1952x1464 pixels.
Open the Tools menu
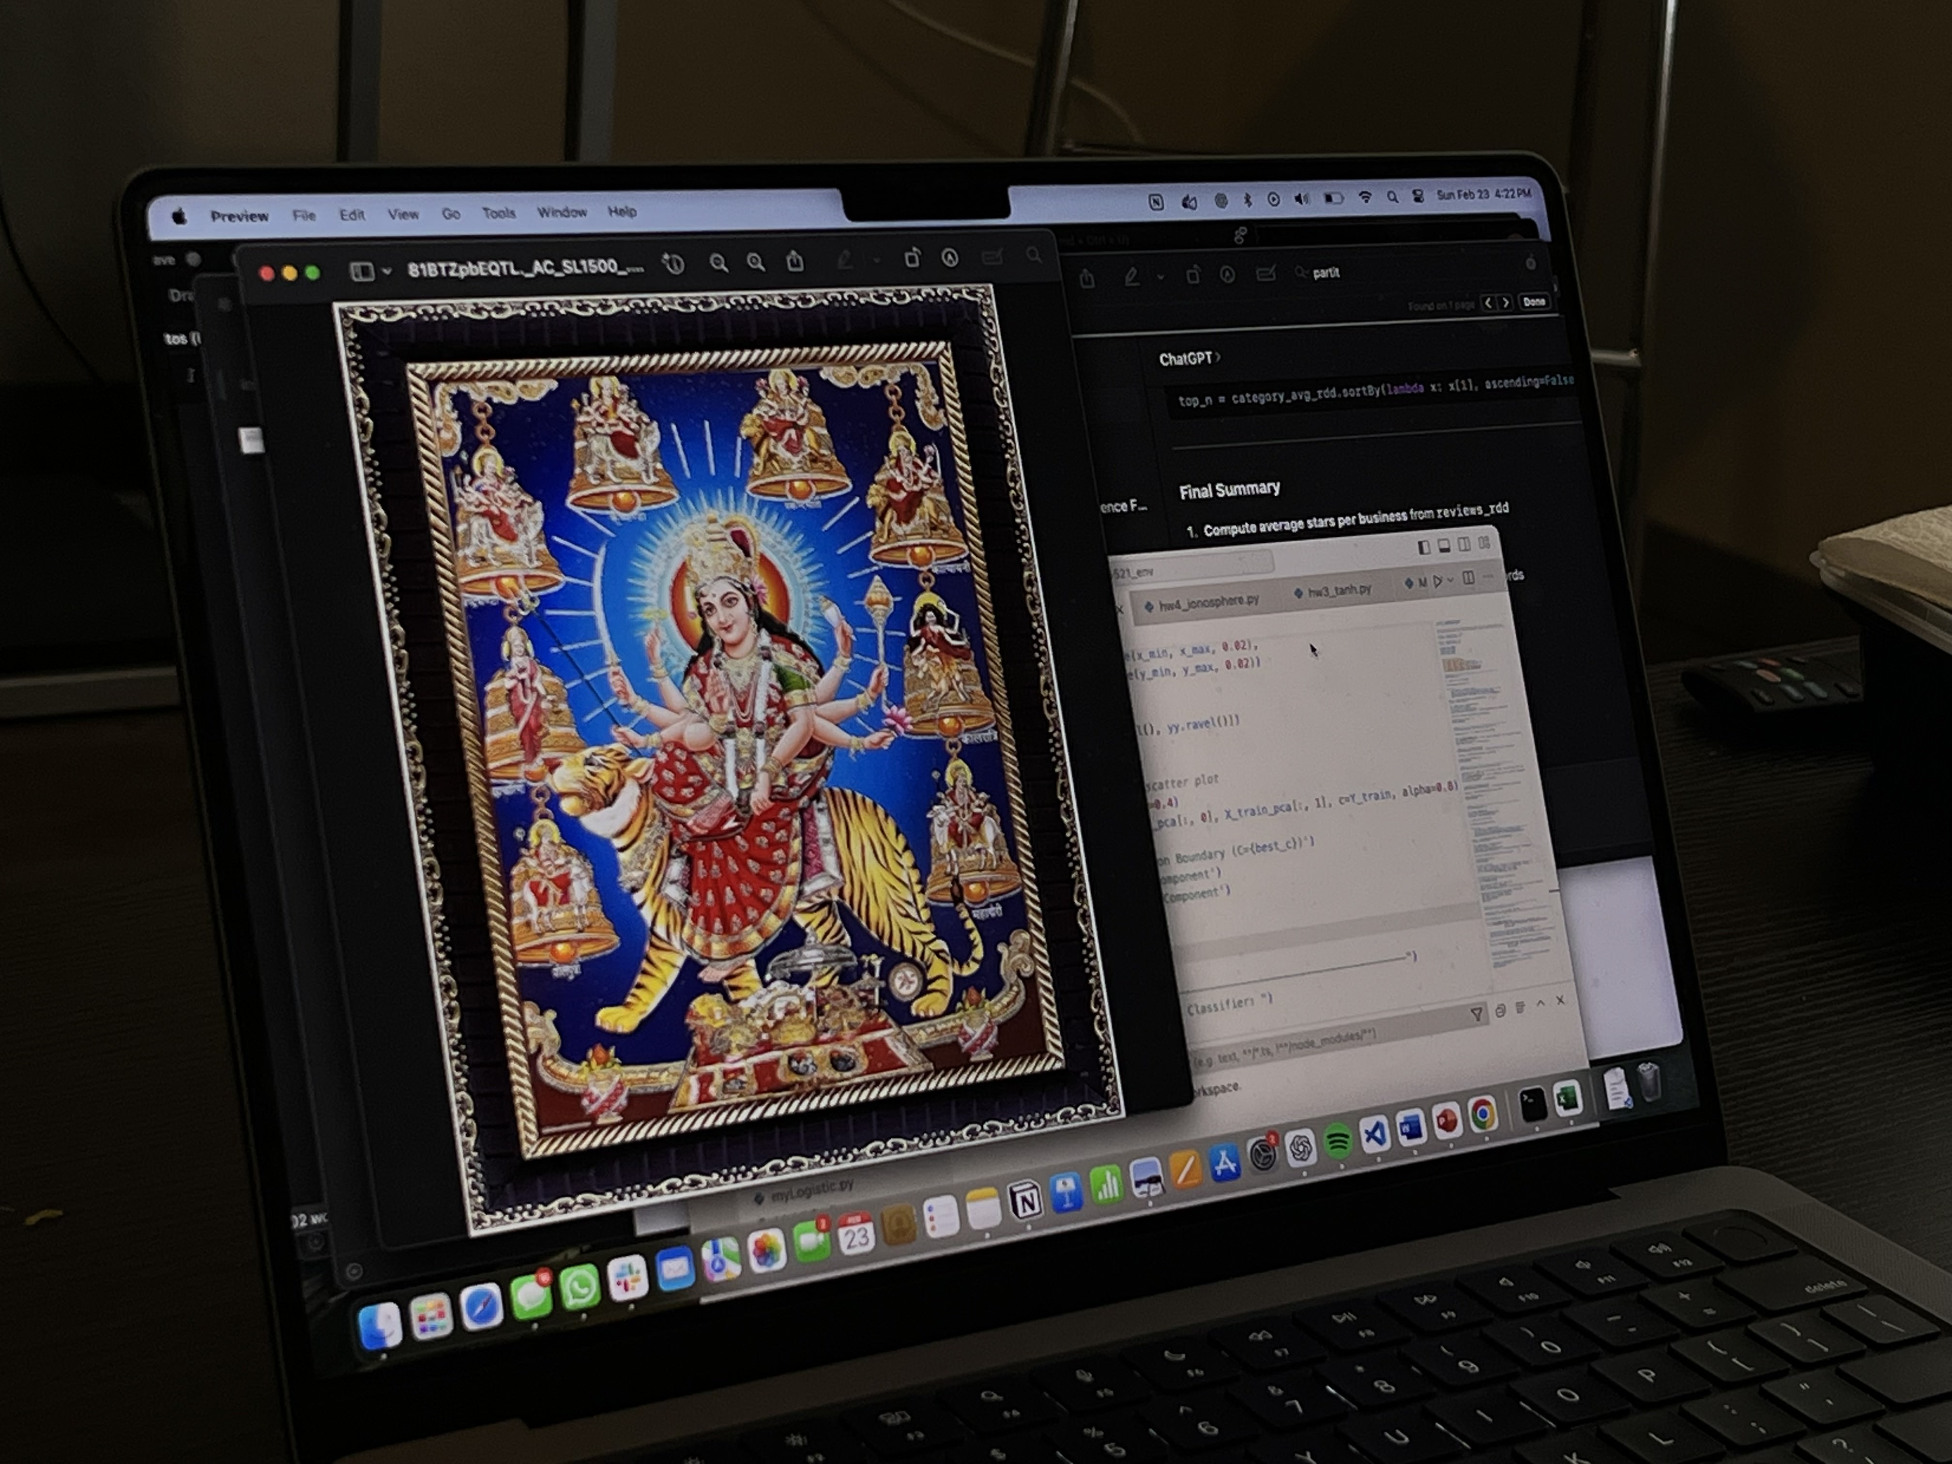[499, 213]
